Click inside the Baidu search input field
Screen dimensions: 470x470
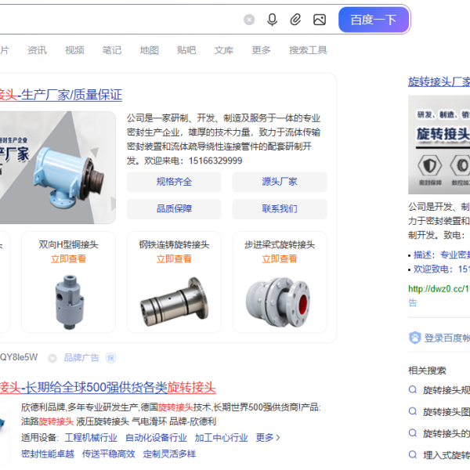point(120,20)
